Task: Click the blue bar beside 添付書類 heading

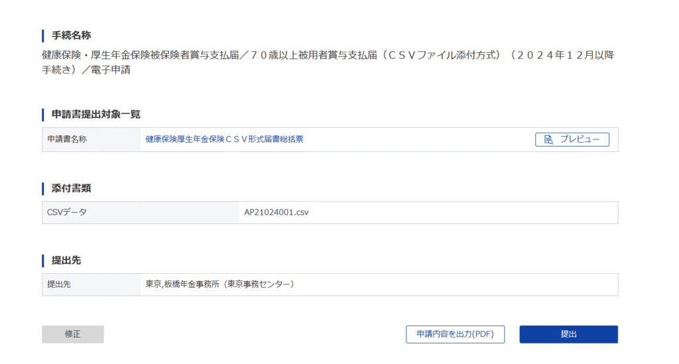Action: pyautogui.click(x=43, y=189)
